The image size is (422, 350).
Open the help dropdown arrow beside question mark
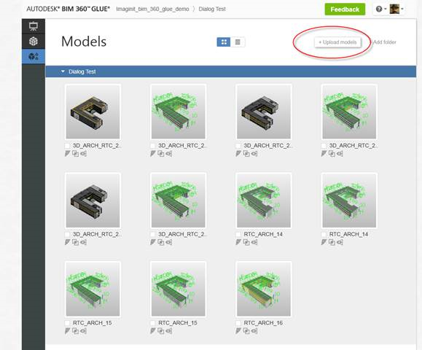point(385,9)
